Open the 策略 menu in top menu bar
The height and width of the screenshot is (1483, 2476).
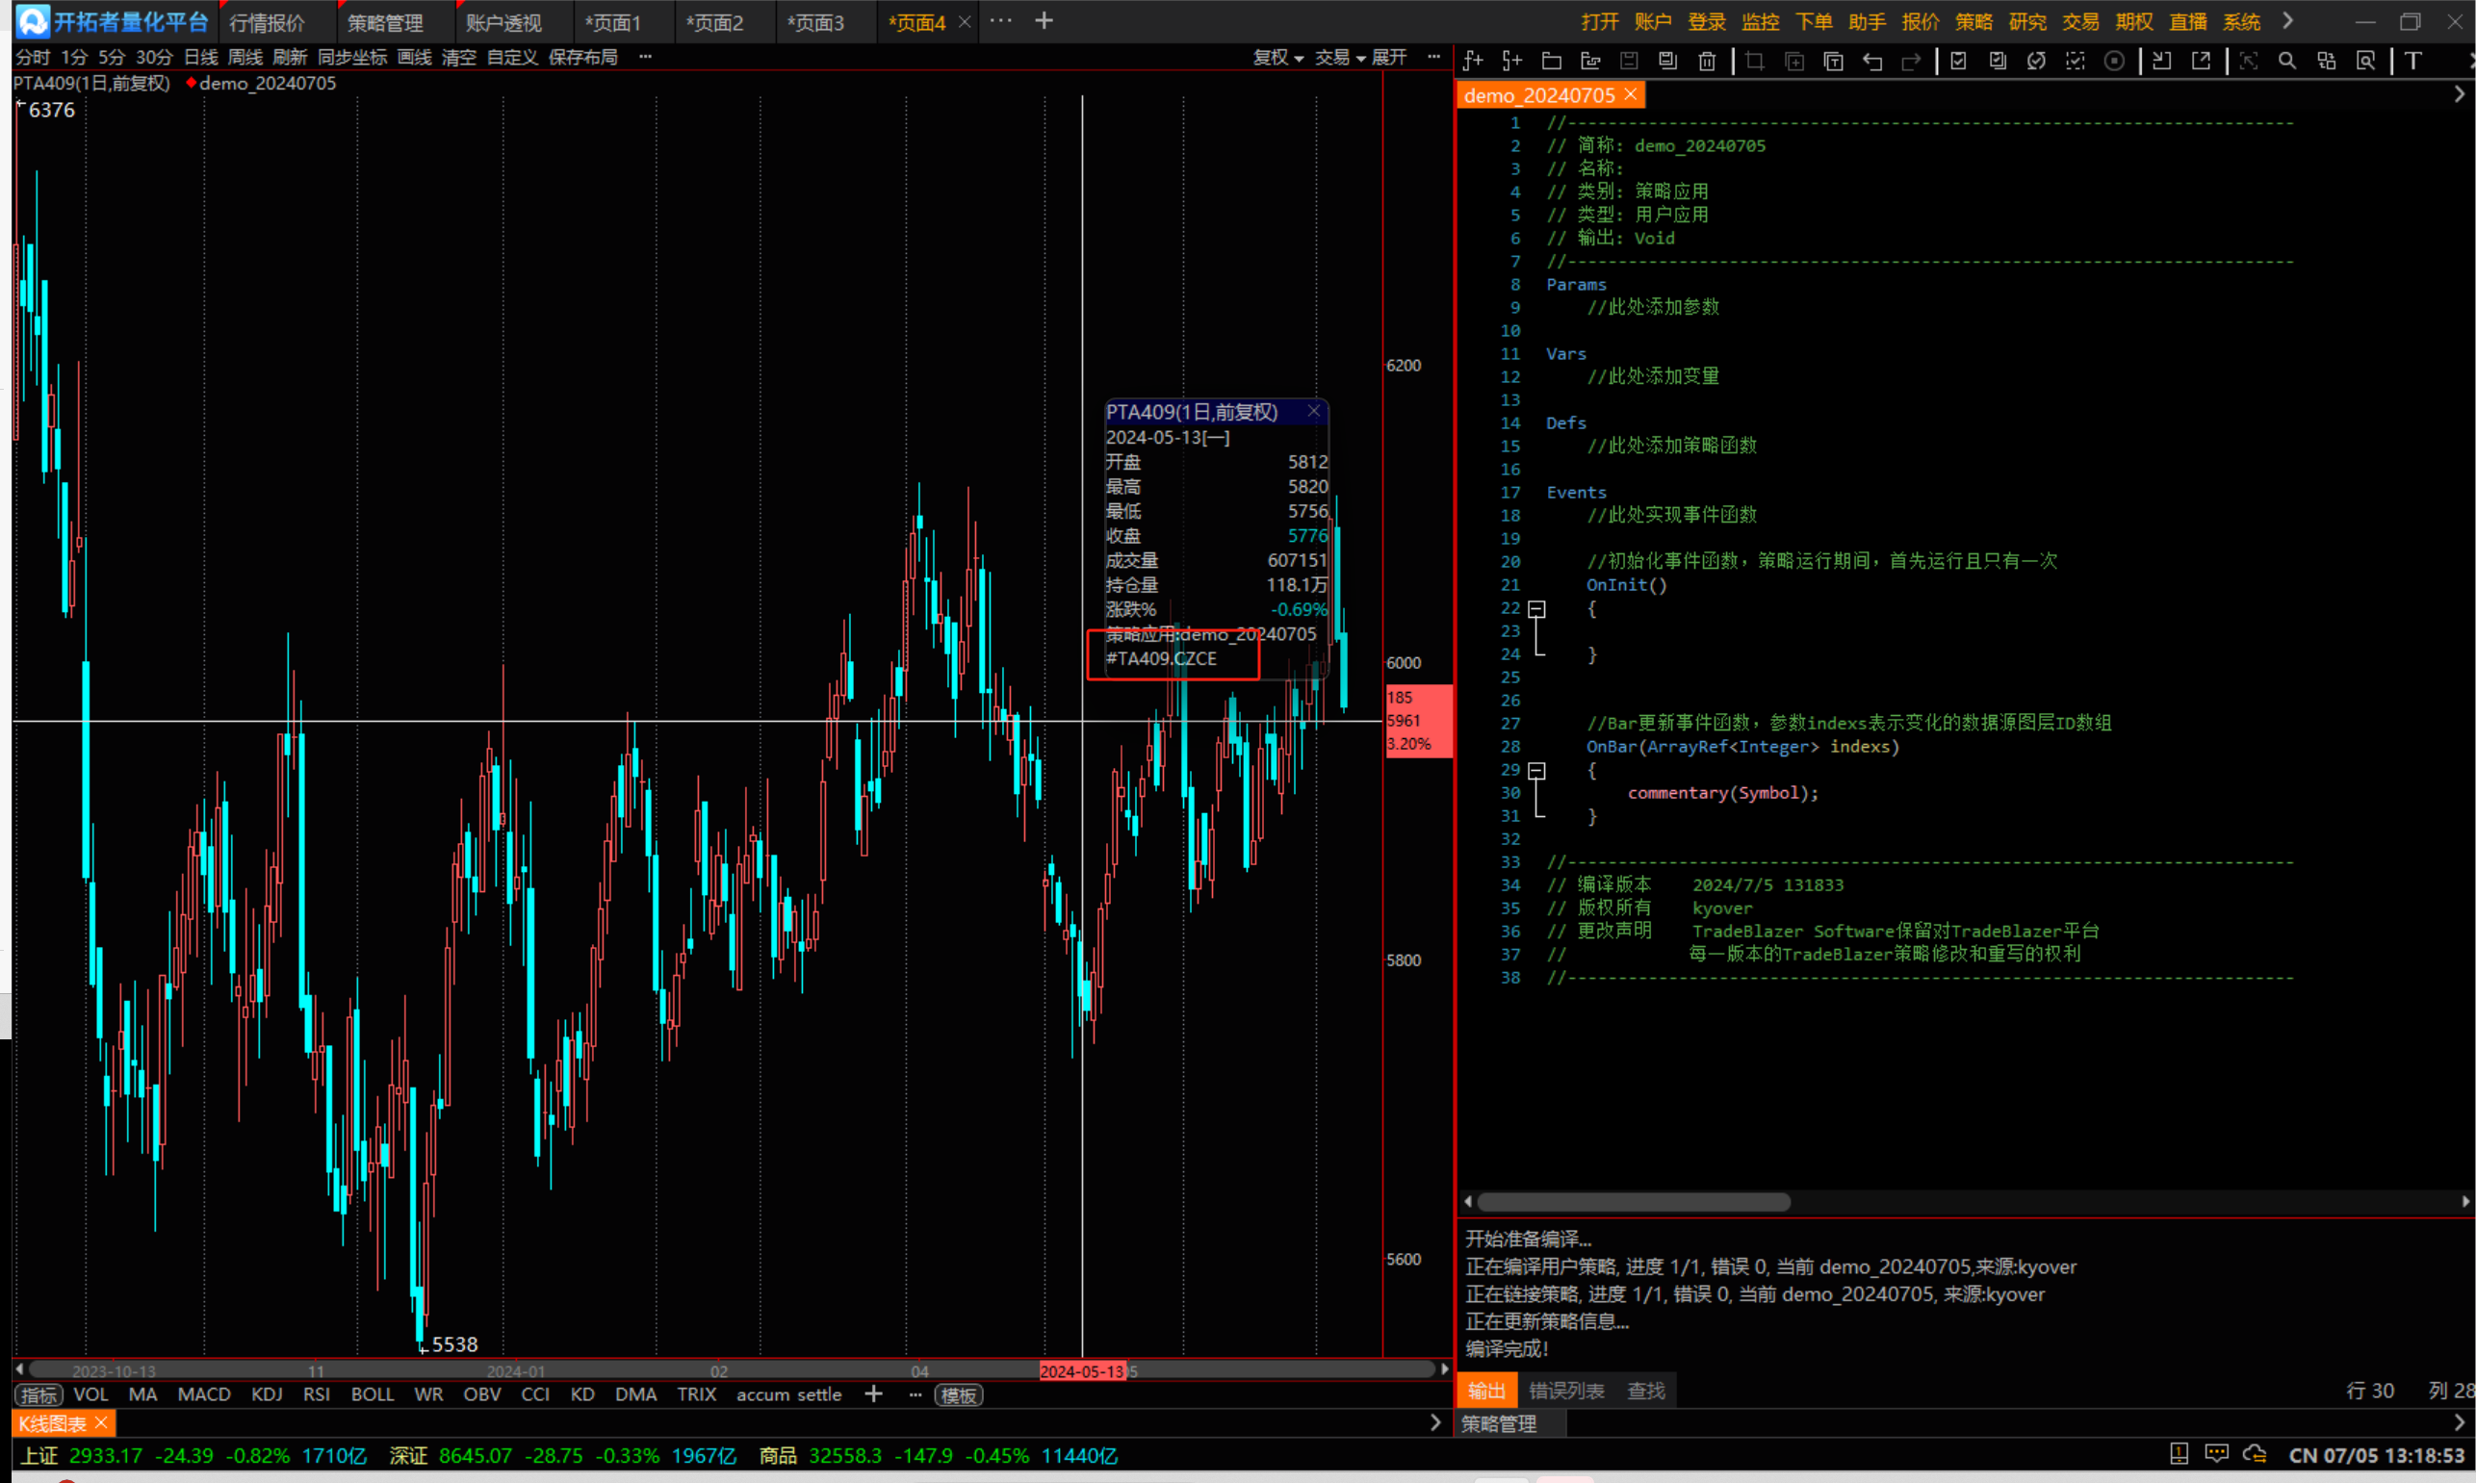1973,22
